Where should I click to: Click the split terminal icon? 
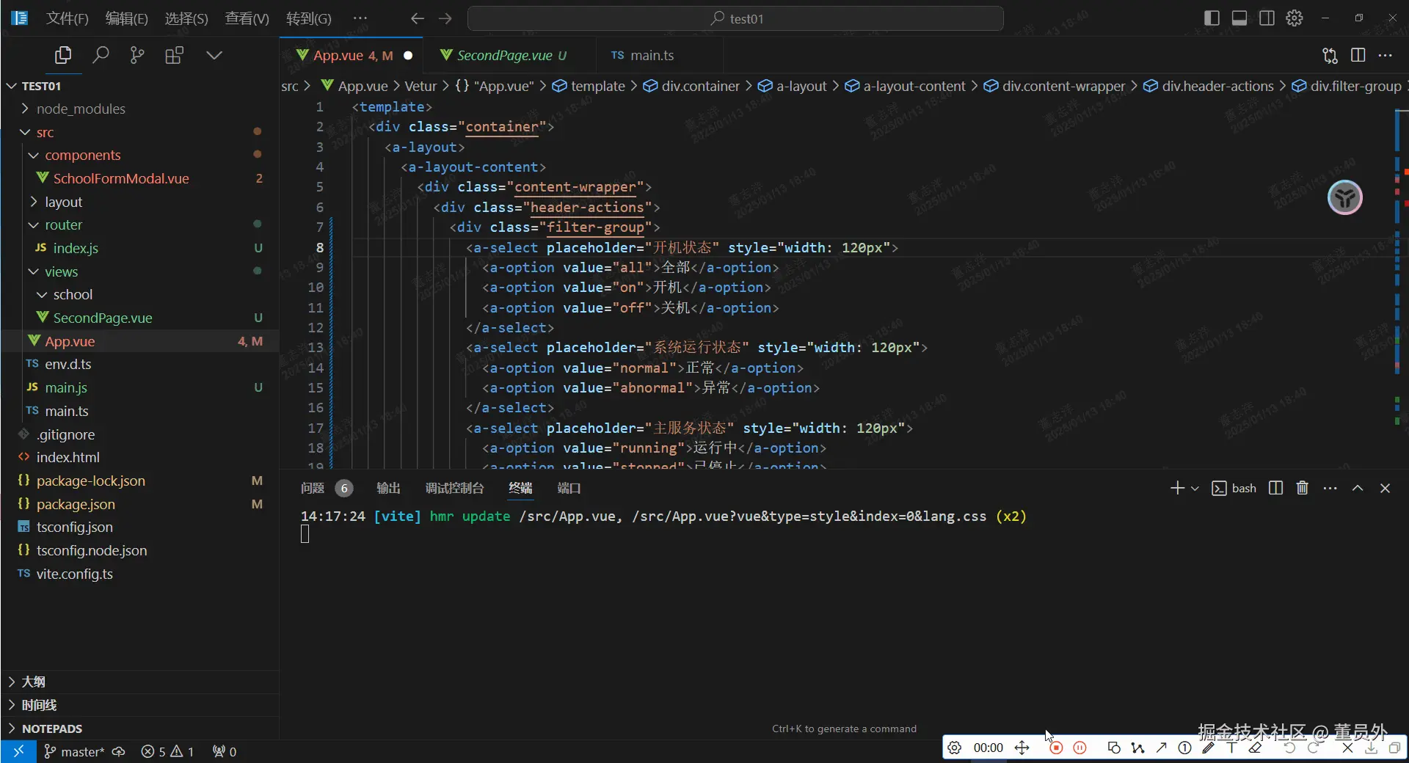[1275, 488]
